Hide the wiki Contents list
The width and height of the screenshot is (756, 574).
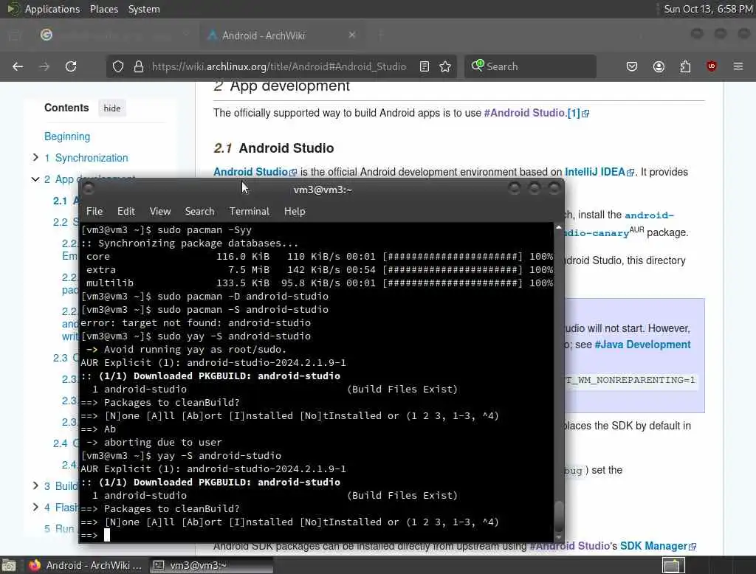pos(112,108)
